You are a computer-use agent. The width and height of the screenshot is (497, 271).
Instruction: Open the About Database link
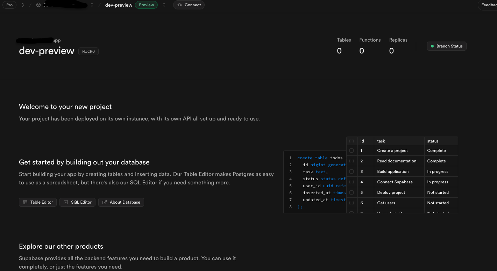(121, 202)
